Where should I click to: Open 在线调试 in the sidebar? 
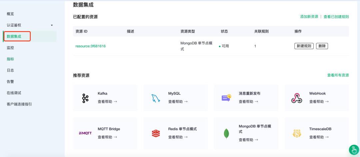click(14, 93)
